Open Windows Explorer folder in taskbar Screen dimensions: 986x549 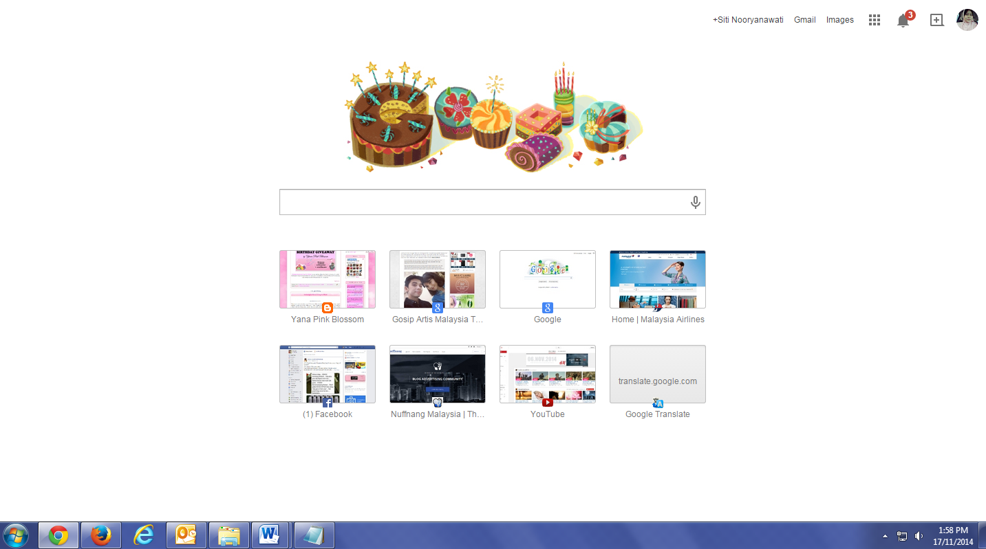point(229,535)
